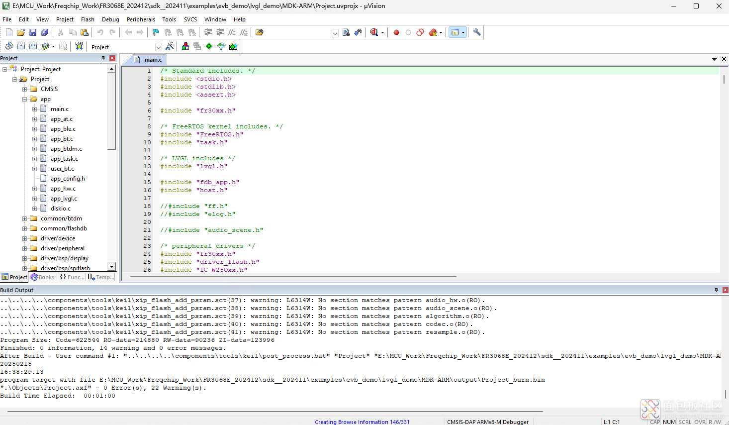Open the debug session dropdown arrow
Viewport: 729px width, 425px height.
tap(382, 33)
